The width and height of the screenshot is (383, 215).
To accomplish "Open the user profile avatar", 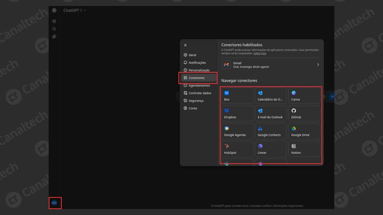I will 54,203.
